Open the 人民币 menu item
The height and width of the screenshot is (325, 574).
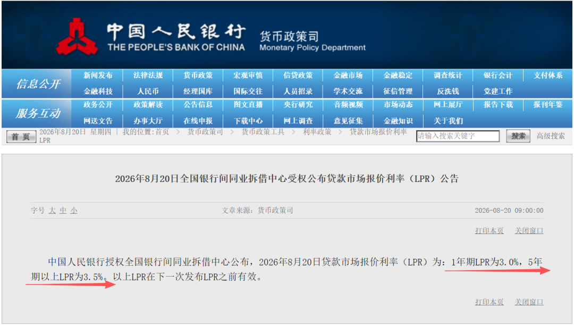pos(148,91)
